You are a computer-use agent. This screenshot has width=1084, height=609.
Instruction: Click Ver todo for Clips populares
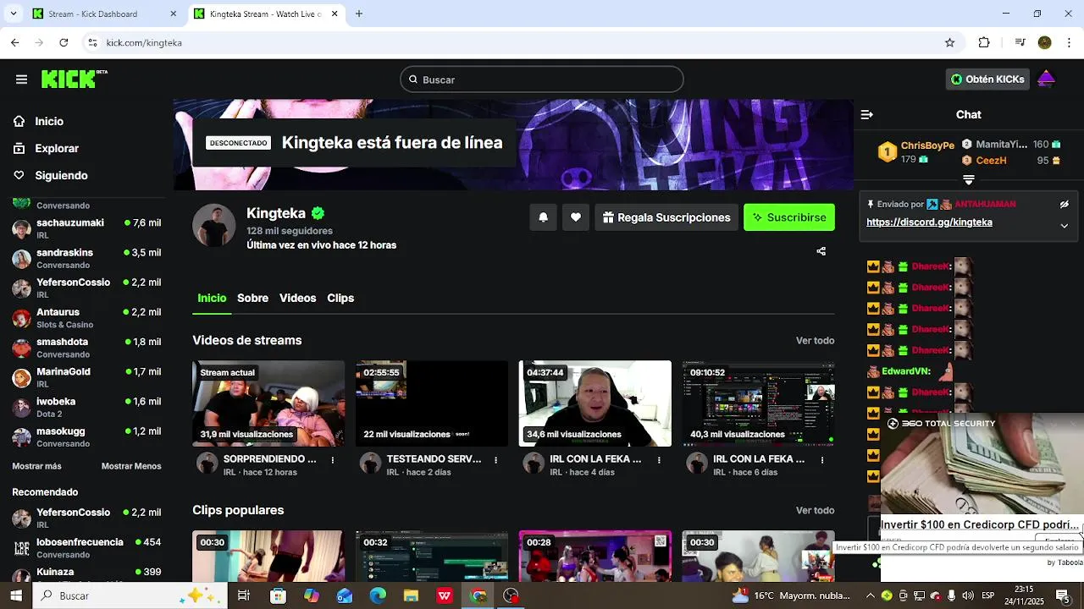pyautogui.click(x=815, y=510)
